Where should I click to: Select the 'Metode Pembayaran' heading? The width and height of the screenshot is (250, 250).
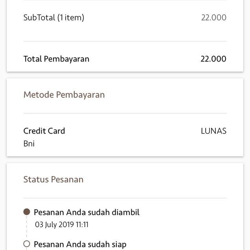point(64,95)
